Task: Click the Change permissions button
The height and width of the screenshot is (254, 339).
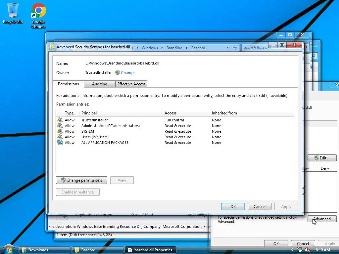Action: point(81,180)
